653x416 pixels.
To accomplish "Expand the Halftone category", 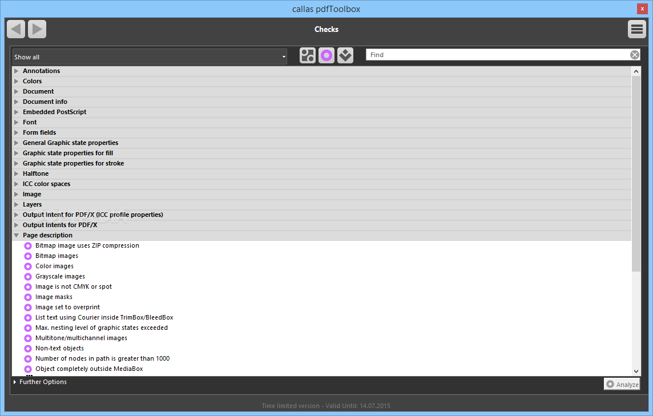I will [16, 173].
